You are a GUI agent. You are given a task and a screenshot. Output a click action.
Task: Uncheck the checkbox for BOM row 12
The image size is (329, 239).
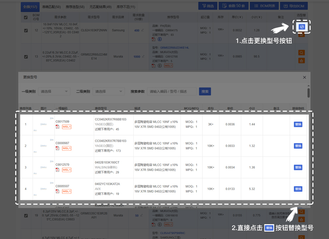pos(26,30)
